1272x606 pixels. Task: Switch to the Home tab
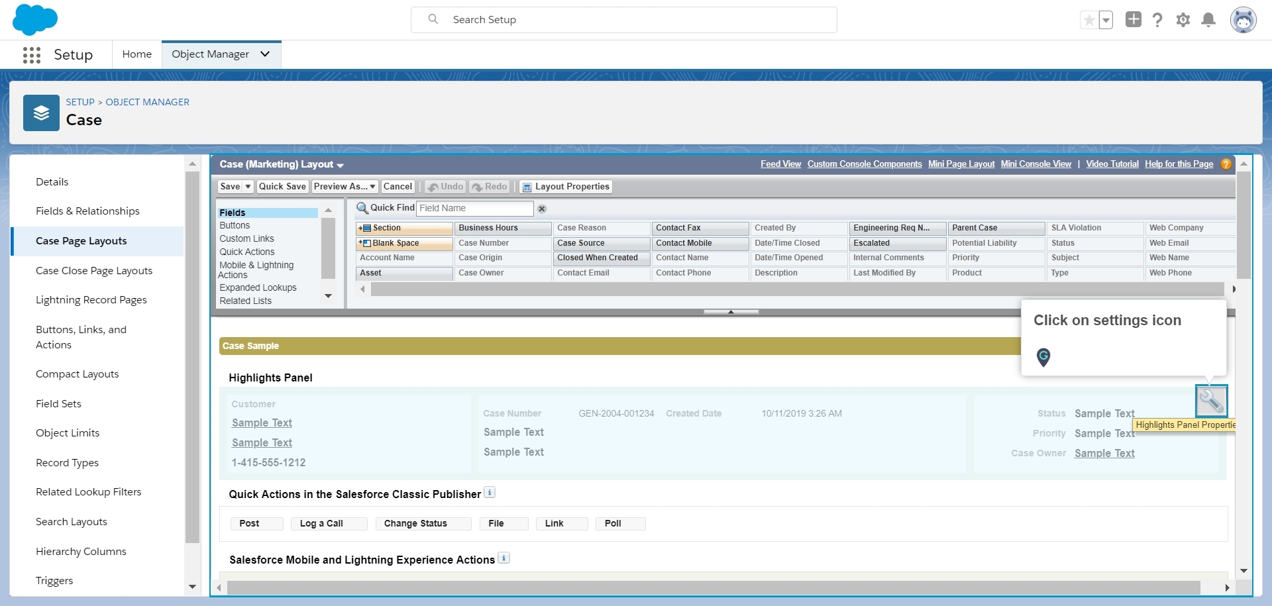coord(137,54)
